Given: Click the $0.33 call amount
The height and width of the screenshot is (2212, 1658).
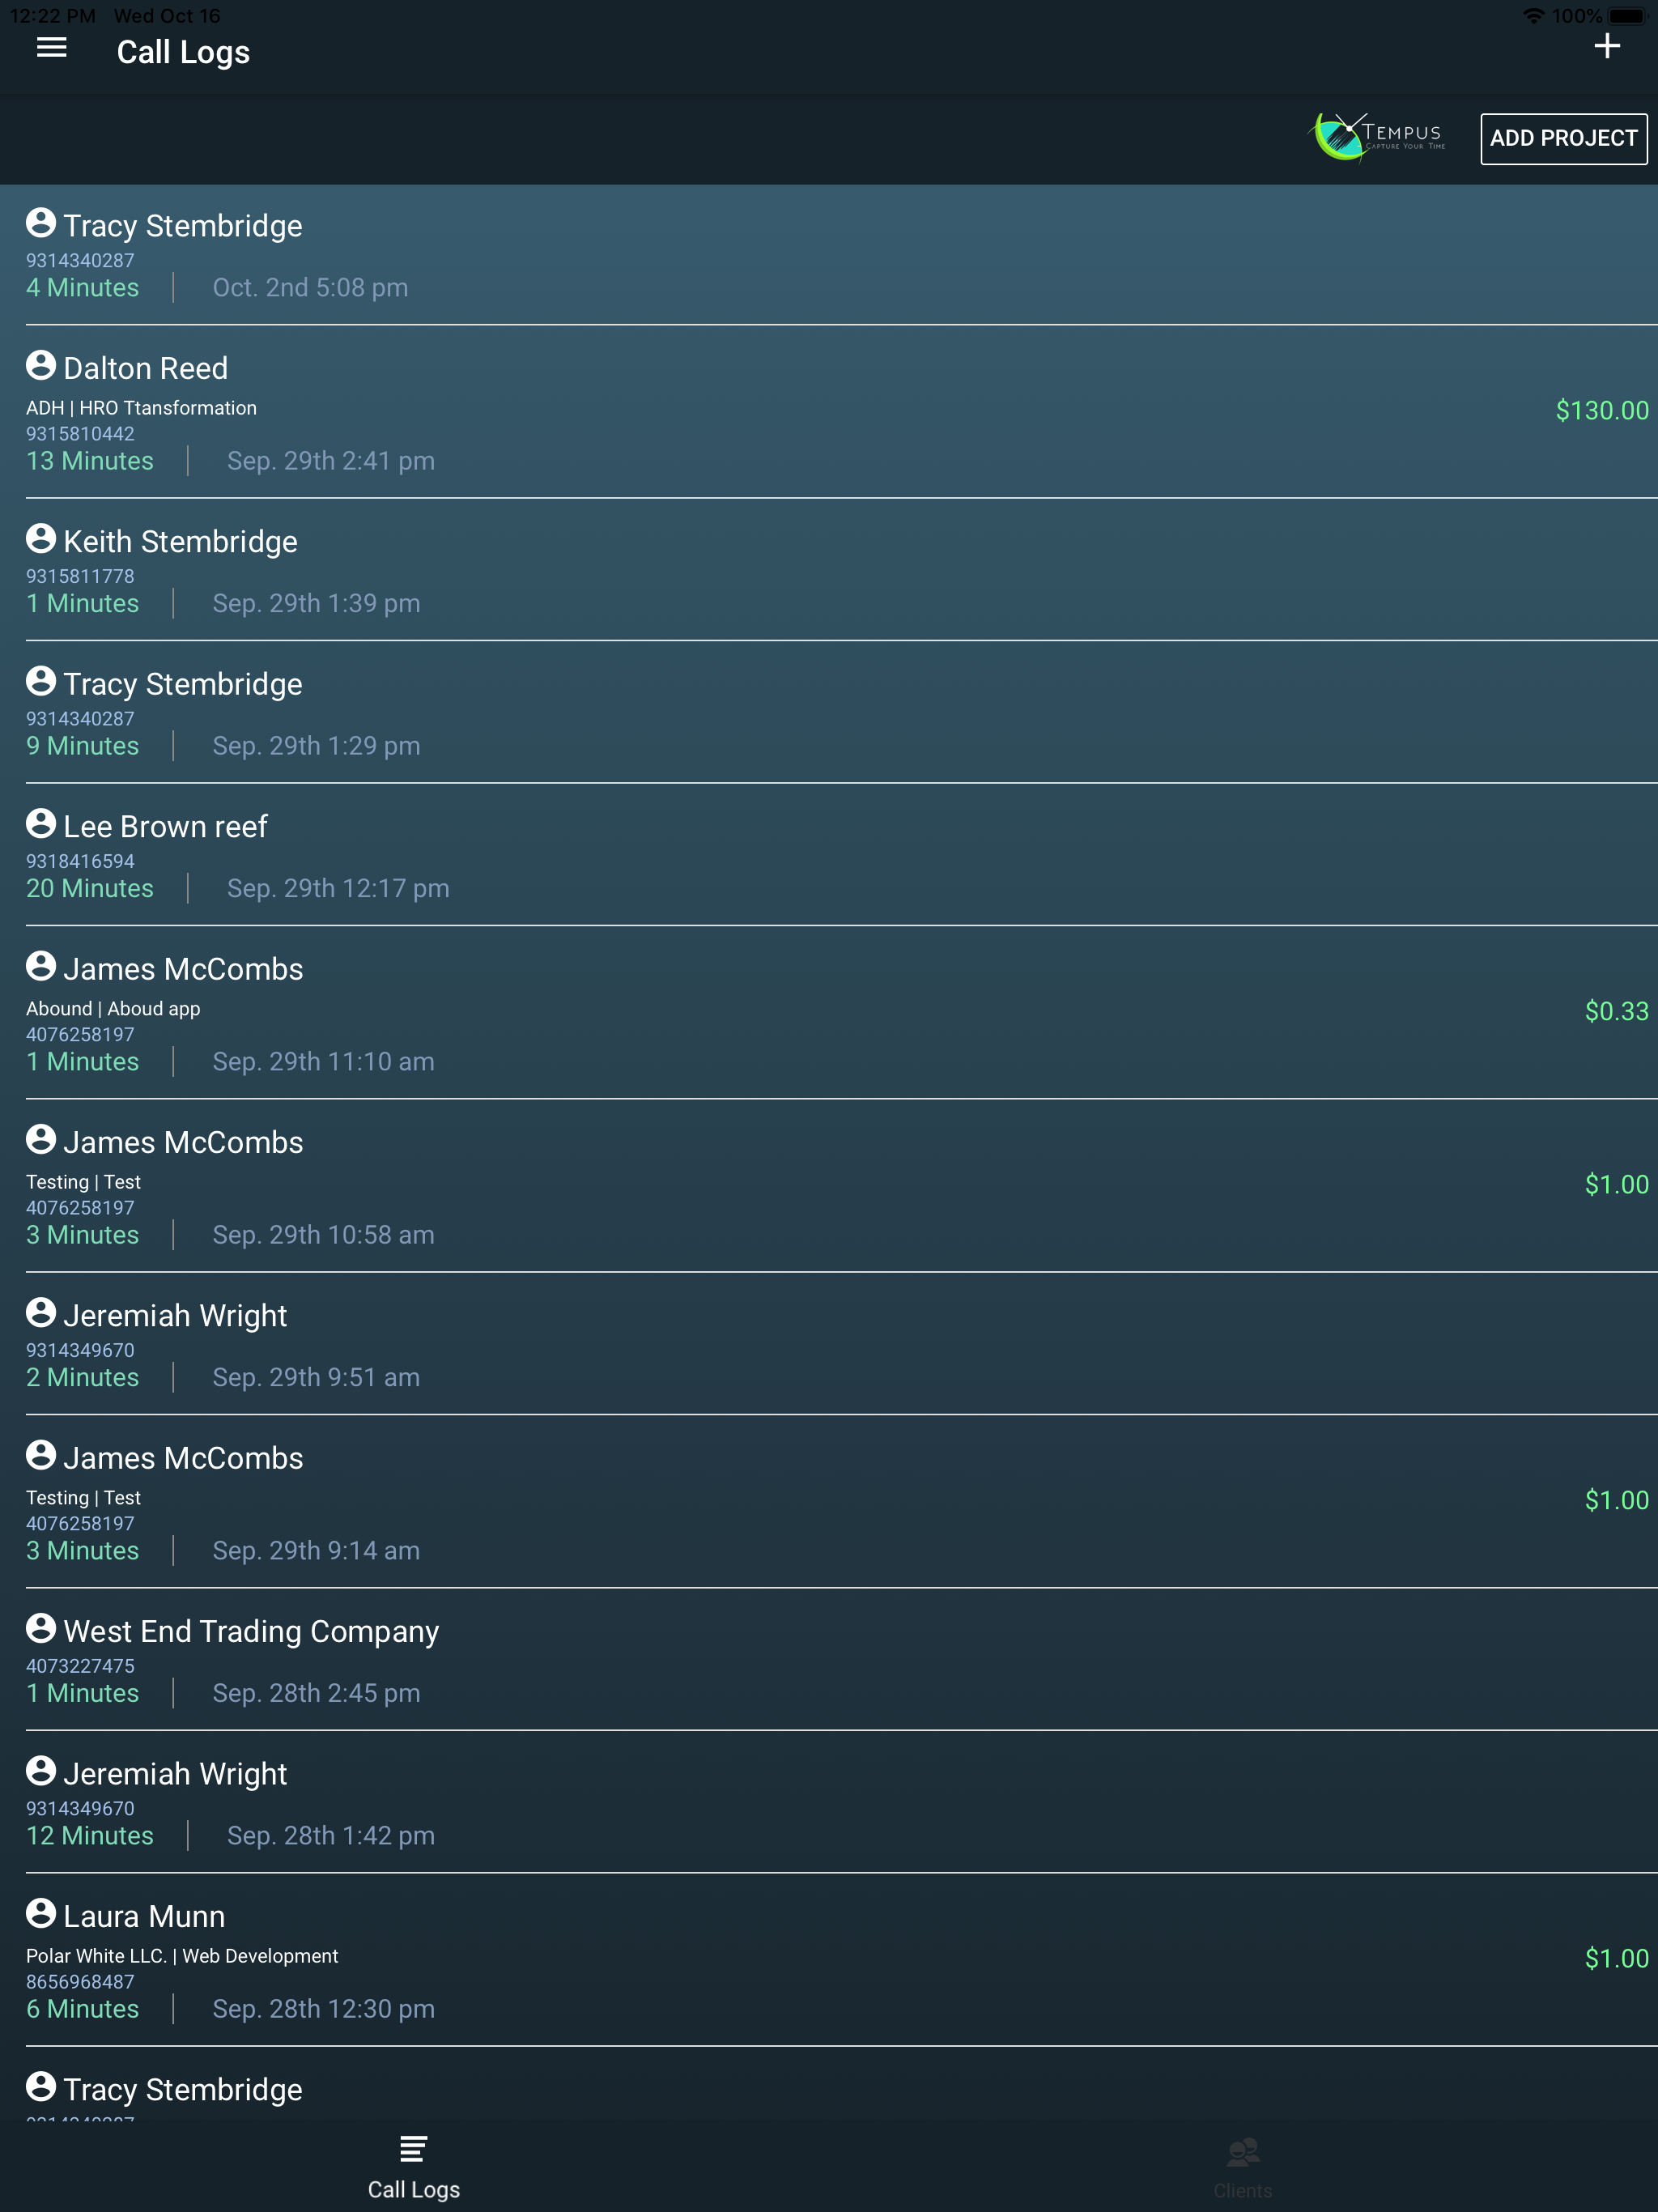Looking at the screenshot, I should tap(1616, 1011).
